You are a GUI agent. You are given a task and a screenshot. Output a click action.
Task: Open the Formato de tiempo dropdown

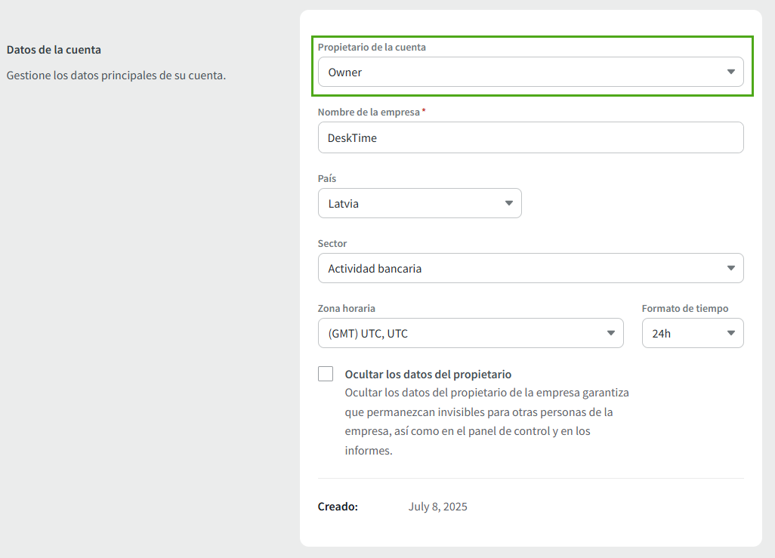pyautogui.click(x=684, y=334)
